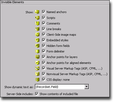
Task: Uncheck Visual Server Markup Tags checkbox
Action: tap(44, 68)
